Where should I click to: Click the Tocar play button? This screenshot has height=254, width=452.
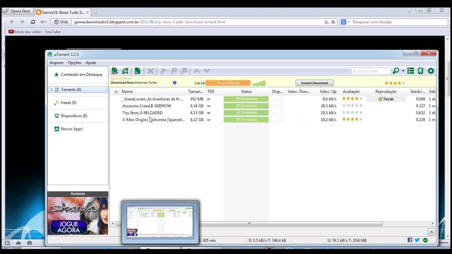[386, 99]
